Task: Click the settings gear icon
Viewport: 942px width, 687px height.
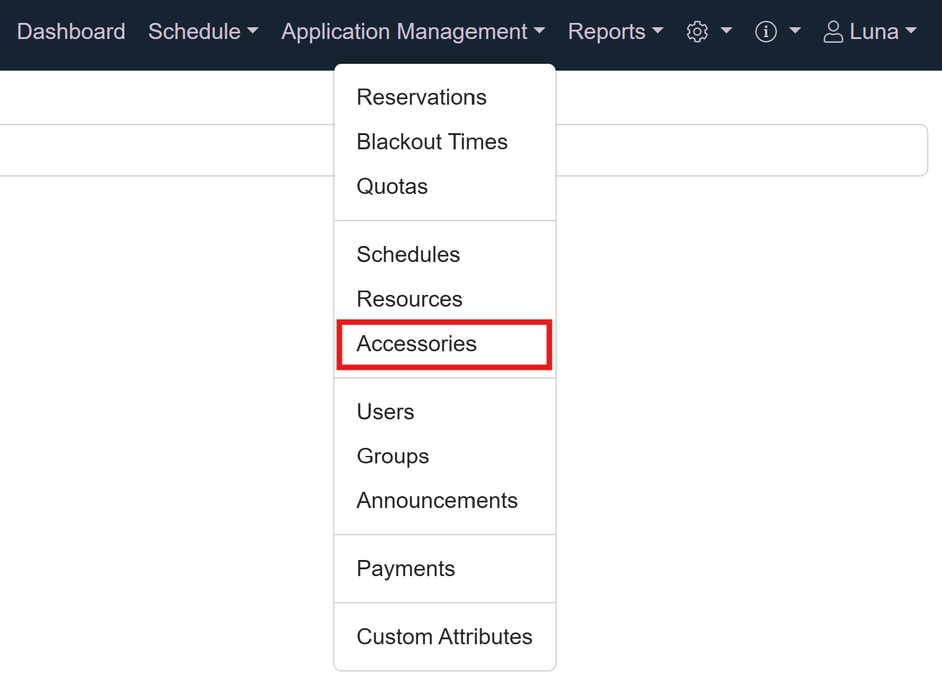Action: (697, 32)
